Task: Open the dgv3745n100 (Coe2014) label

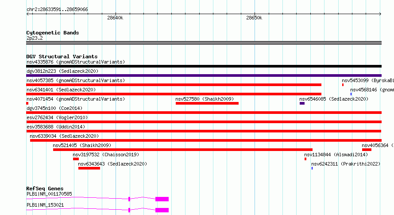Action: (x=54, y=108)
